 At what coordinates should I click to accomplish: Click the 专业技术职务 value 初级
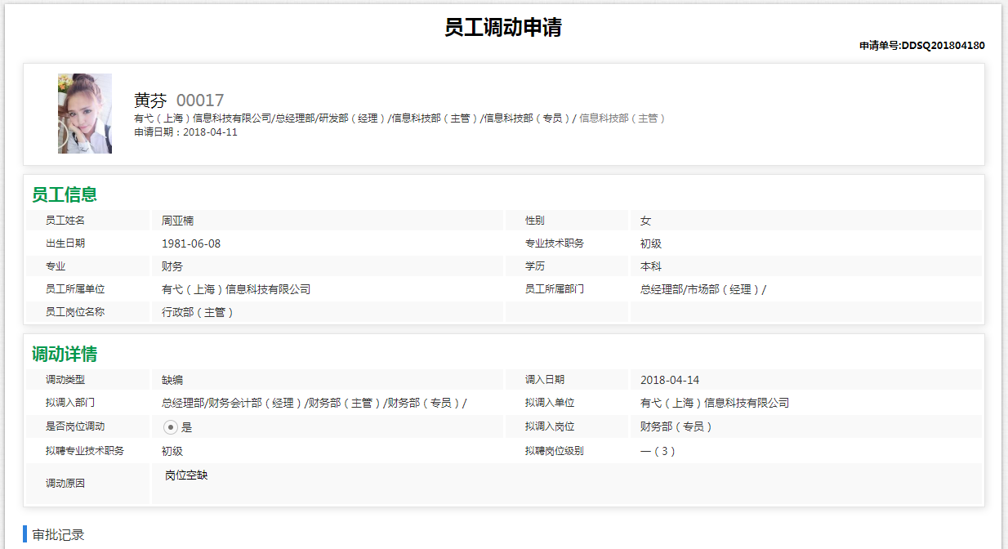(x=651, y=243)
